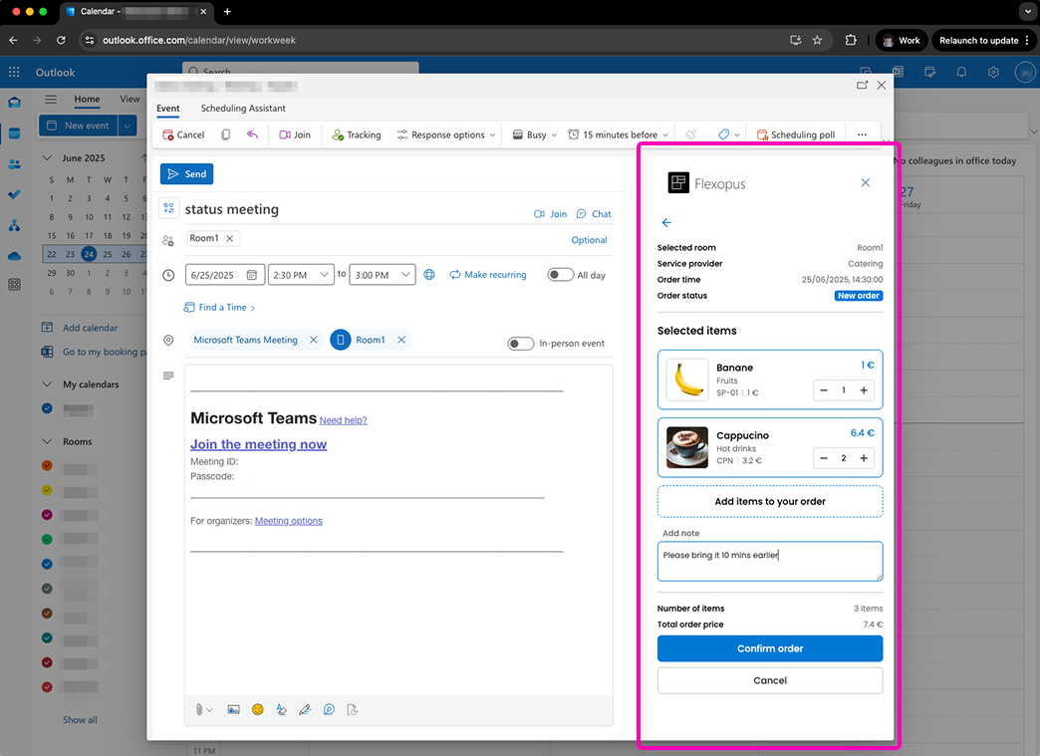This screenshot has height=756, width=1040.
Task: Click Join in the event toolbar
Action: click(x=295, y=134)
